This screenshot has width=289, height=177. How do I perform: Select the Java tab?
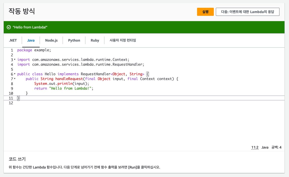click(31, 40)
